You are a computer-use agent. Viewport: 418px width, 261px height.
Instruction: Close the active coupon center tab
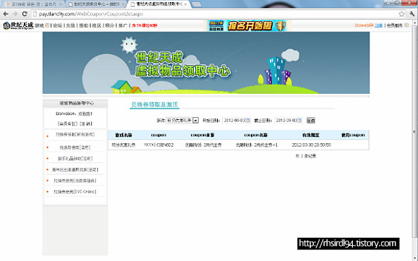click(185, 4)
